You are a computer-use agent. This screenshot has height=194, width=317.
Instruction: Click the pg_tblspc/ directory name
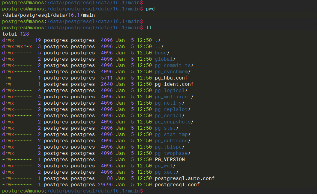pos(170,147)
